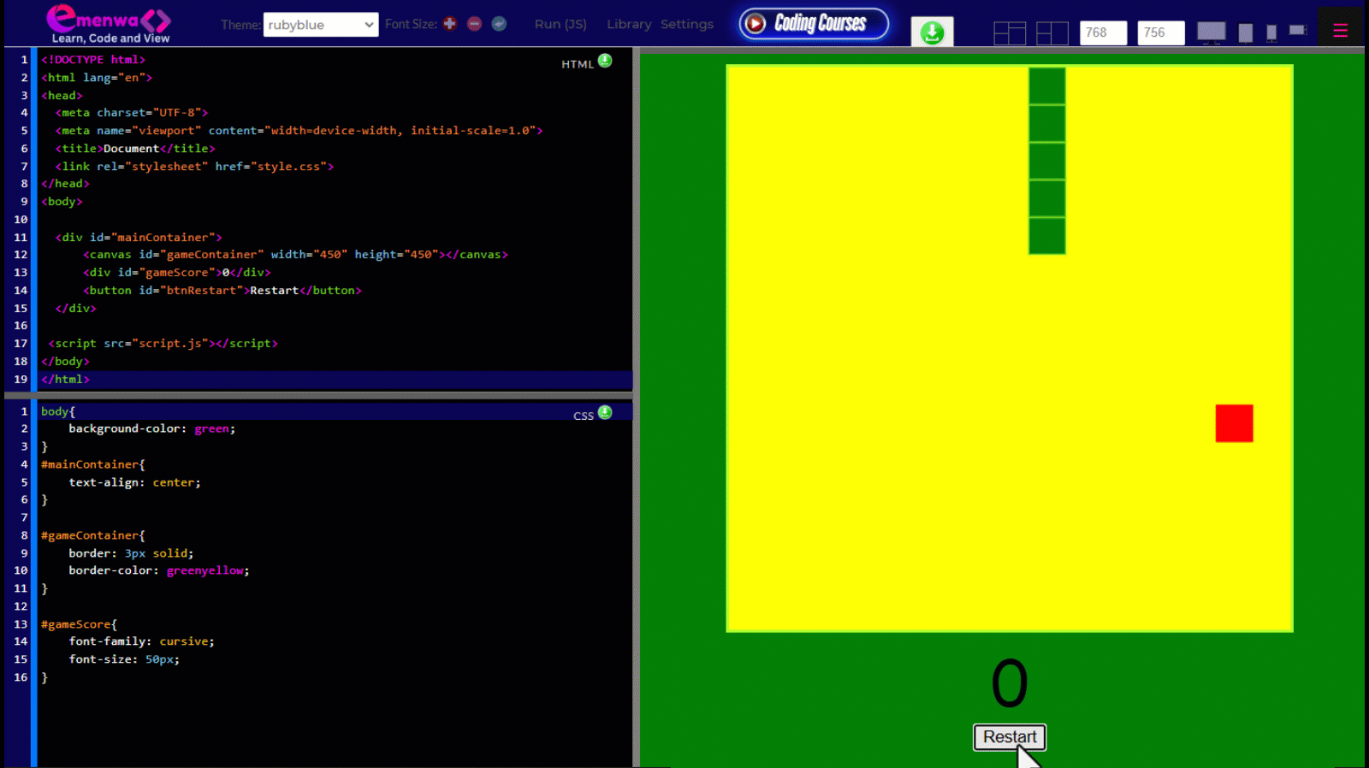Download the HTML code with green icon
The width and height of the screenshot is (1369, 768).
(605, 61)
